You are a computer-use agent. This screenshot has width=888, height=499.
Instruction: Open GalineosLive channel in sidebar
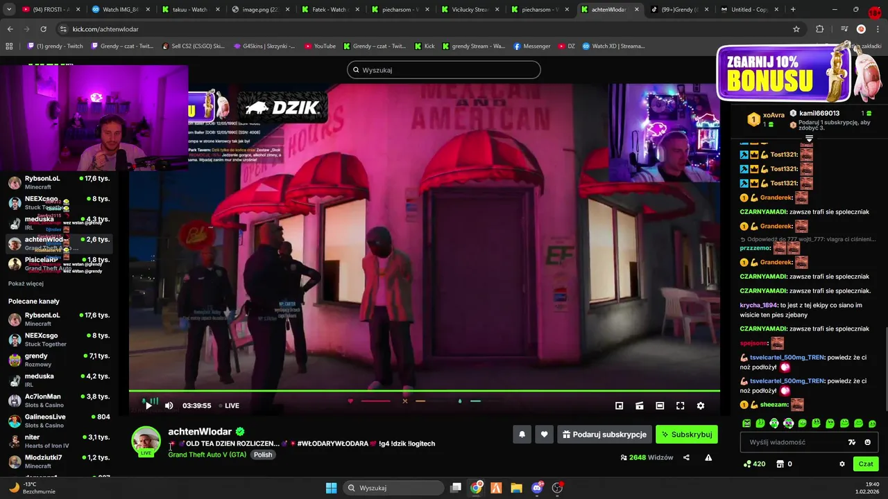coord(59,421)
